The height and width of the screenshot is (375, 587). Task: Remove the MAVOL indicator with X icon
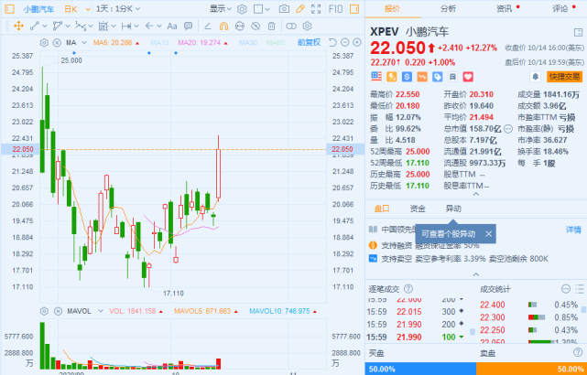click(x=57, y=311)
